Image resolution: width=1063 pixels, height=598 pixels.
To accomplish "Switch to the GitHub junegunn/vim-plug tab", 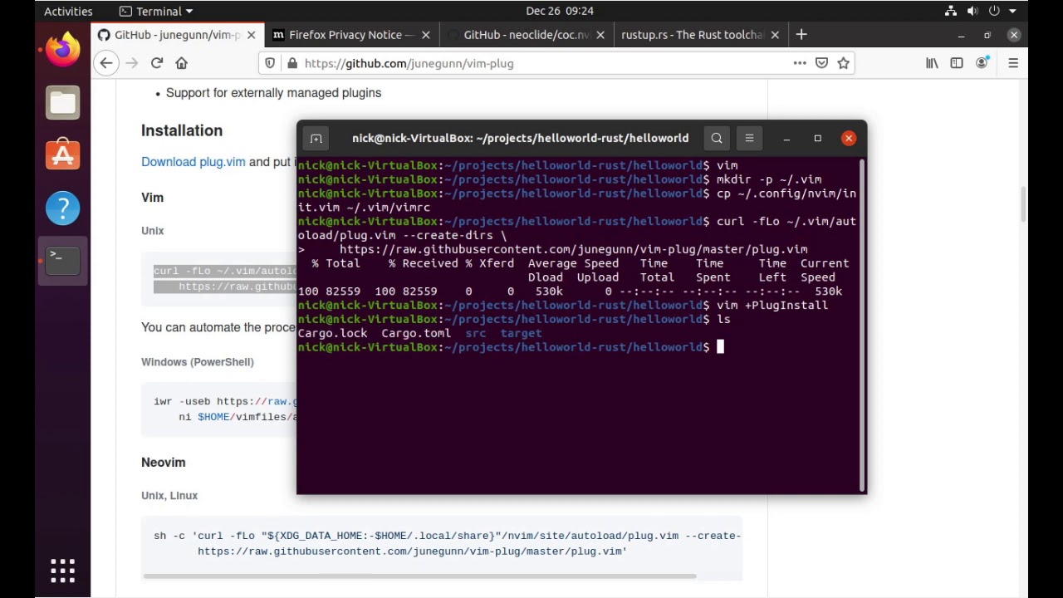I will point(177,35).
